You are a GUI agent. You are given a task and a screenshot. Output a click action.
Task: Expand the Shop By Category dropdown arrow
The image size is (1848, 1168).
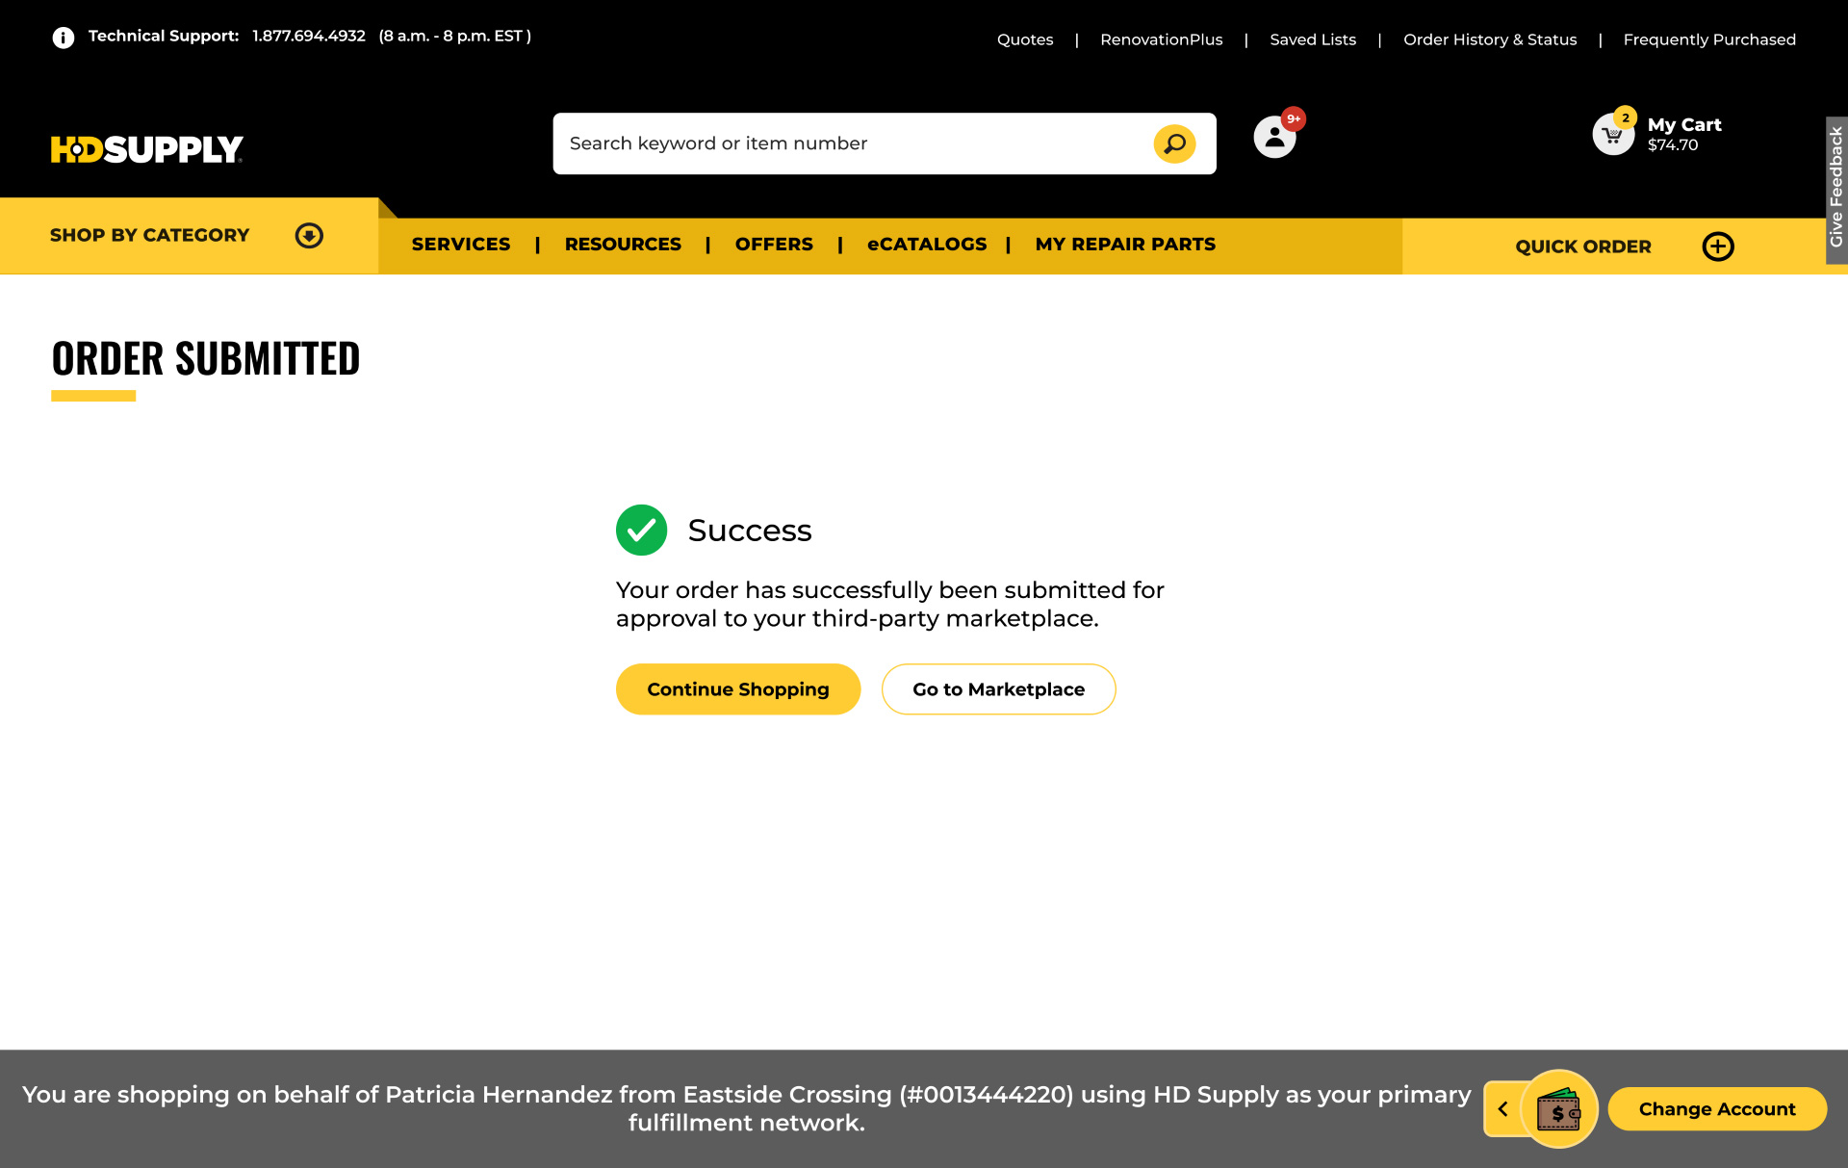(309, 236)
